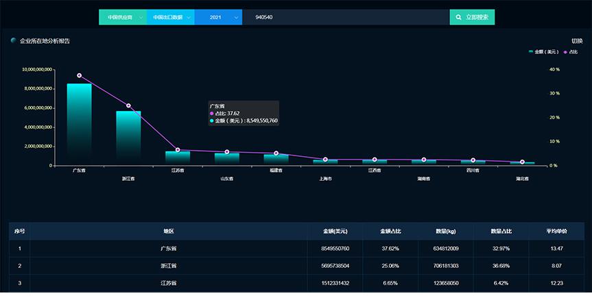Click the 金额(美元) column header

(336, 232)
